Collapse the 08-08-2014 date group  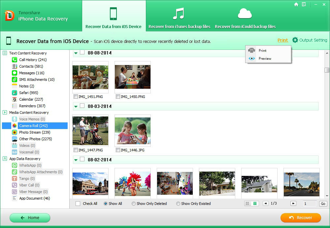coord(76,53)
